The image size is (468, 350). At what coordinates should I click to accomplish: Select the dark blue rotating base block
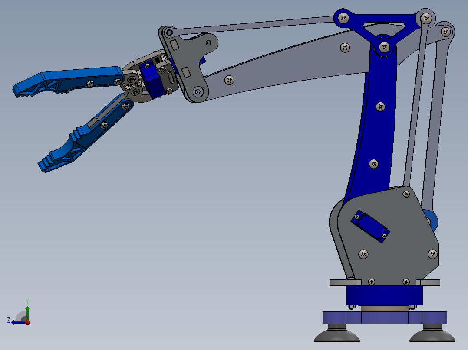tap(385, 295)
